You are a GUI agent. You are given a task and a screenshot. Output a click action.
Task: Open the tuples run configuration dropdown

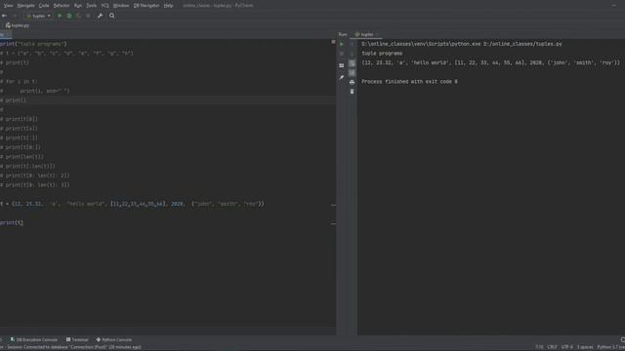click(39, 16)
